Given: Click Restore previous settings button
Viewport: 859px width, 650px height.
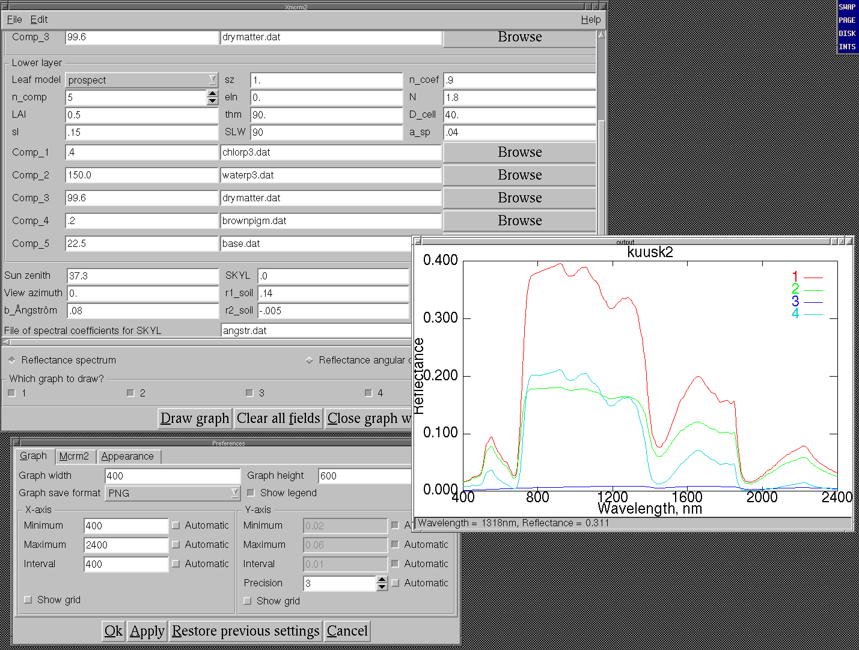Looking at the screenshot, I should tap(245, 631).
